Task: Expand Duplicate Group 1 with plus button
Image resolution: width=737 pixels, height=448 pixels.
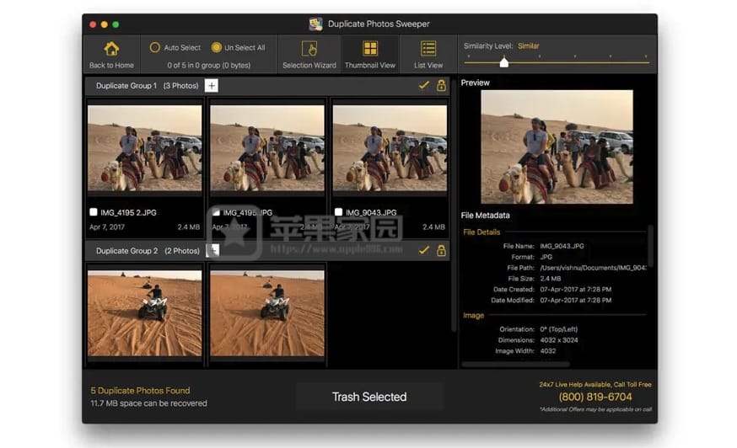Action: pyautogui.click(x=212, y=85)
